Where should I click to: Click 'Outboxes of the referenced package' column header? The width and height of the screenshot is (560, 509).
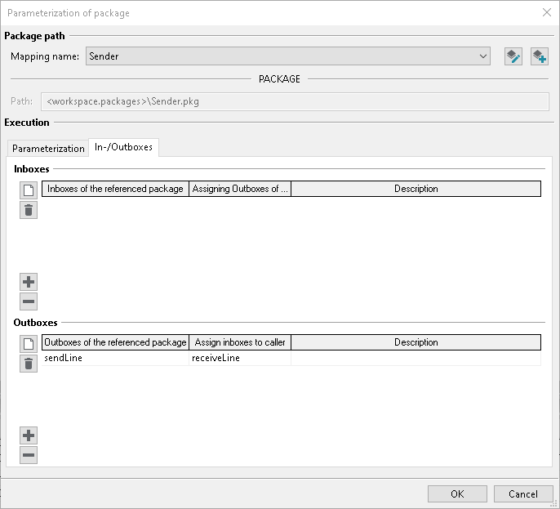[x=115, y=342]
